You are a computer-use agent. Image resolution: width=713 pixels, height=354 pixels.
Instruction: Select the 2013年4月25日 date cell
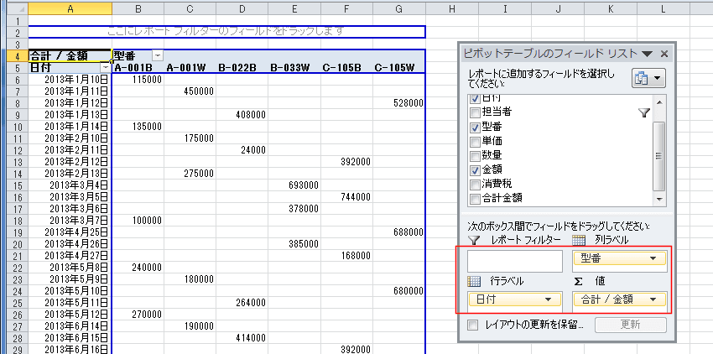click(x=70, y=232)
